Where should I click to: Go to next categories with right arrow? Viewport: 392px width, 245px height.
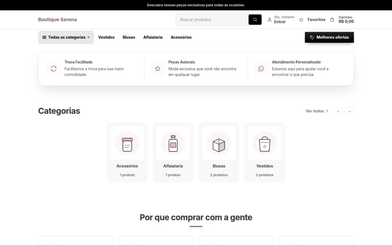point(349,111)
